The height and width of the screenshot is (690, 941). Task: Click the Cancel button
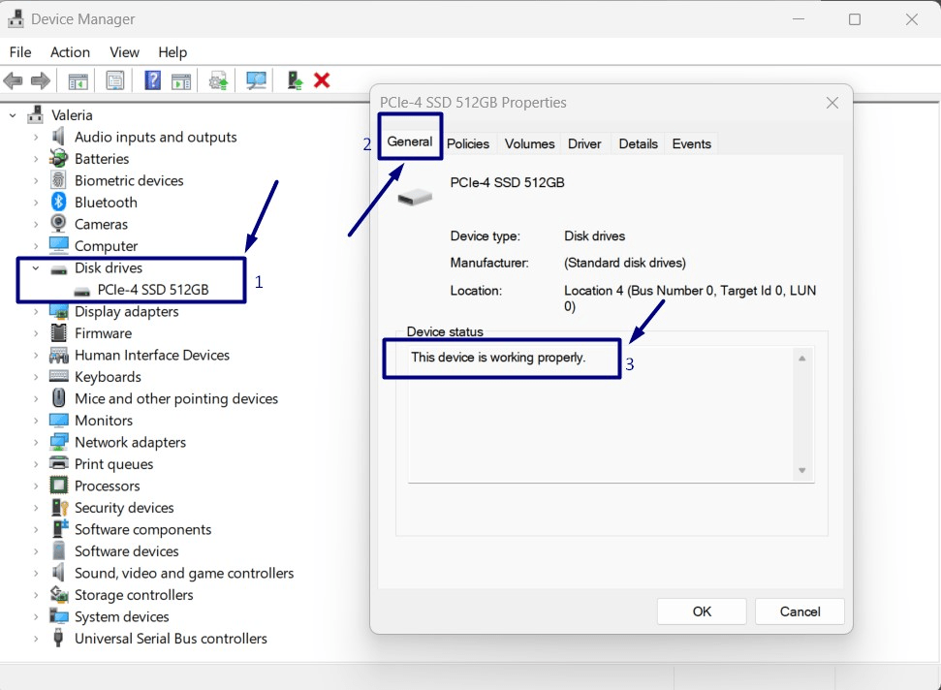[799, 612]
